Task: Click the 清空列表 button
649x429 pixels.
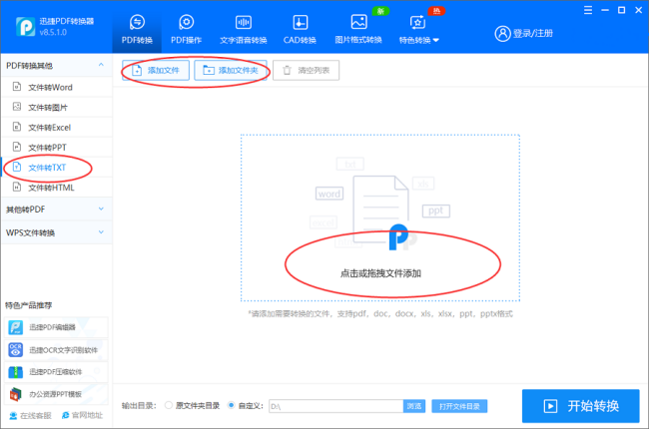Action: (306, 70)
